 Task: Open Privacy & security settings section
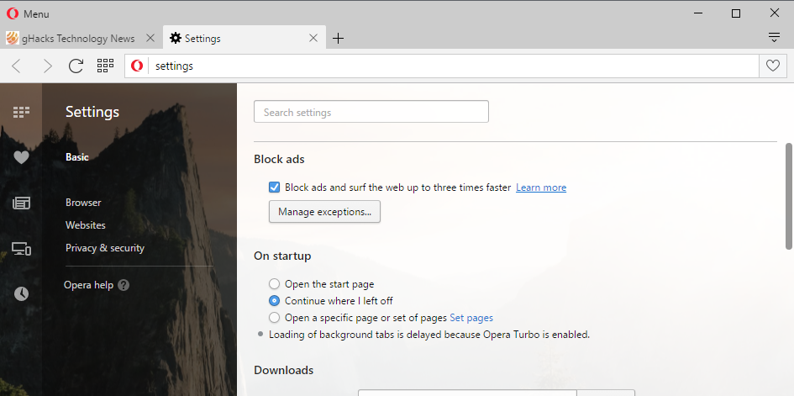pos(105,248)
